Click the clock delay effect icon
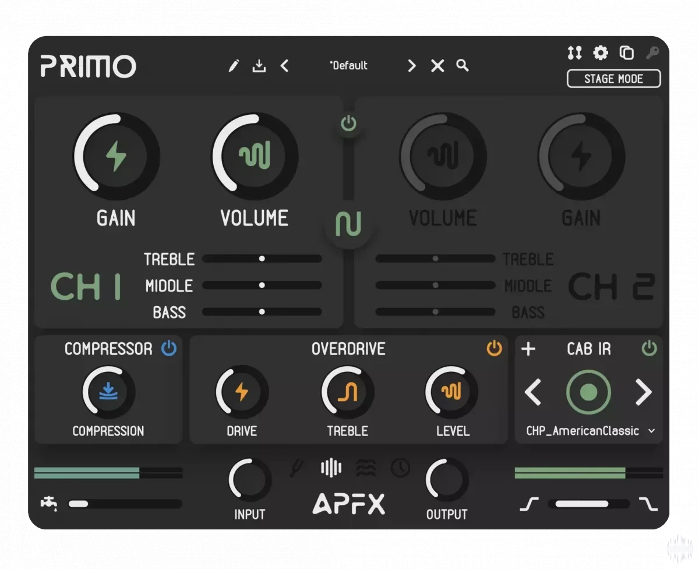 (x=400, y=468)
